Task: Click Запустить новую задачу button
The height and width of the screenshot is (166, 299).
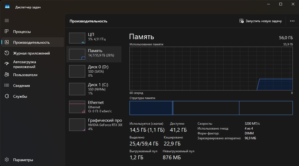Action: (x=261, y=21)
